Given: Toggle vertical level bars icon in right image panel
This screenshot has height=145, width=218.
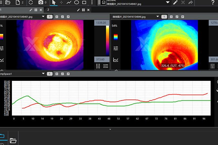Looking at the screenshot, I should pyautogui.click(x=213, y=66).
